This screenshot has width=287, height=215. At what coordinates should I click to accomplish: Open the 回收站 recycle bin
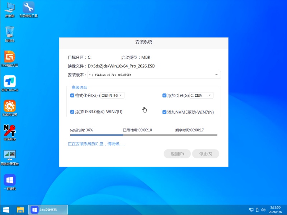[10, 32]
